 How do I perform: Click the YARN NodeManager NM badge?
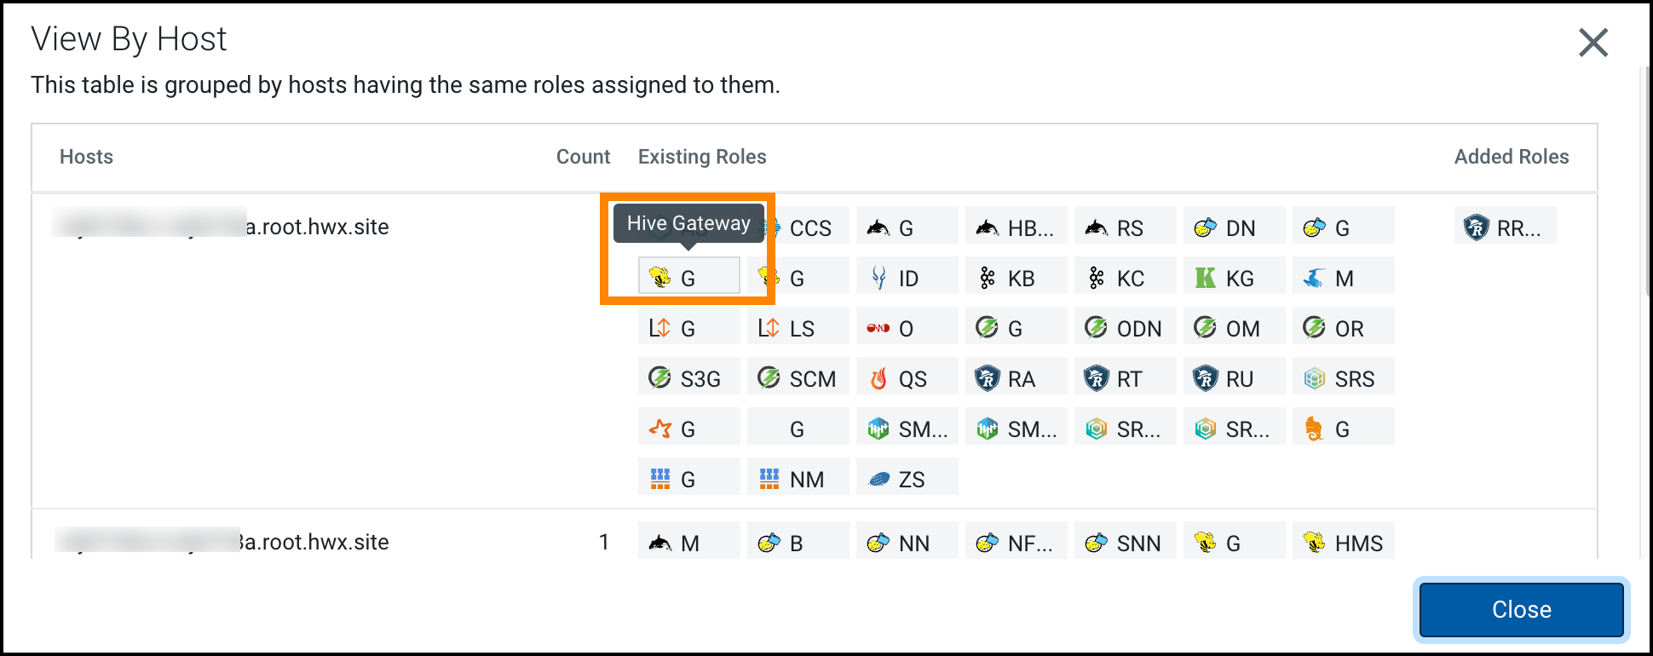(x=798, y=477)
